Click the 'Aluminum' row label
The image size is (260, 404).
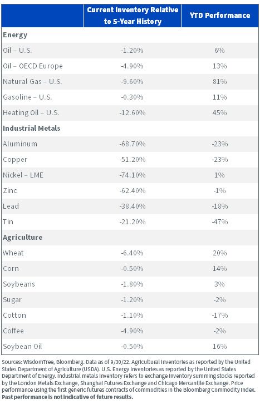20,144
